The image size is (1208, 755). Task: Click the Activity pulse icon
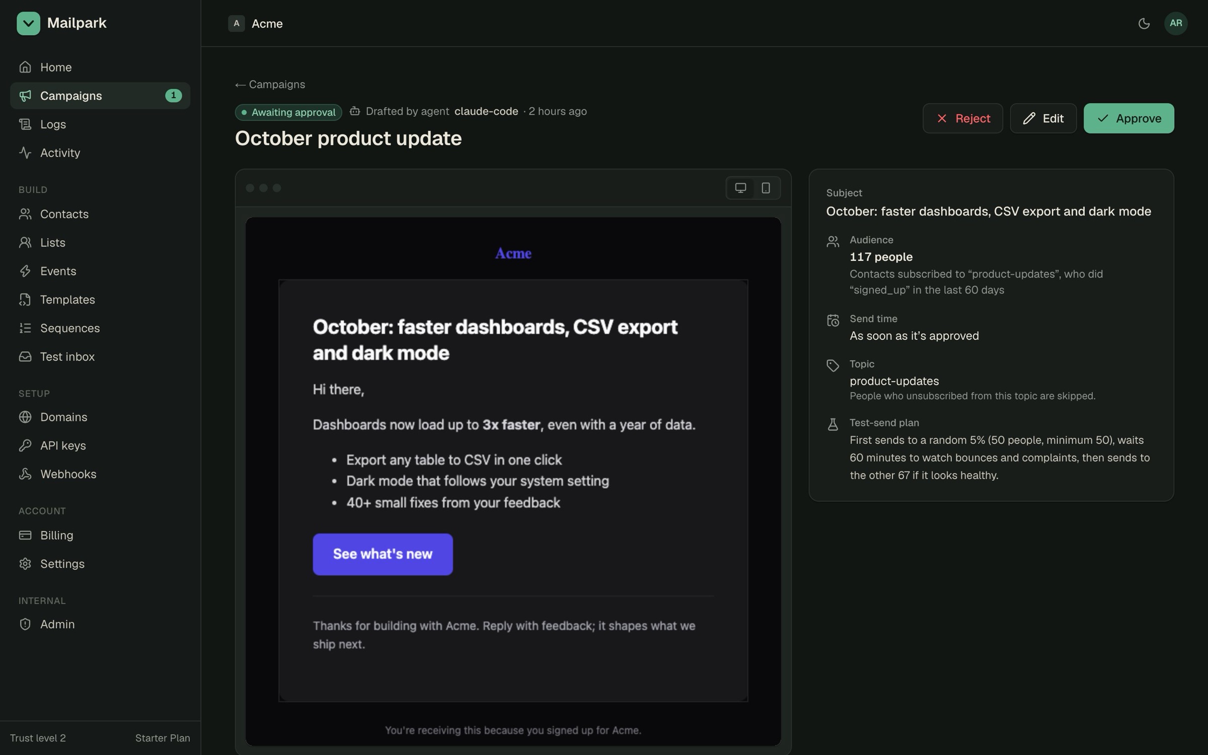(x=25, y=153)
